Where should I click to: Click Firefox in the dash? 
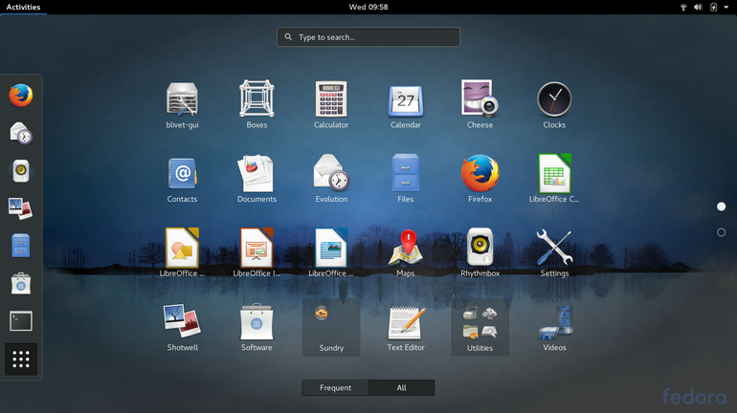point(21,96)
